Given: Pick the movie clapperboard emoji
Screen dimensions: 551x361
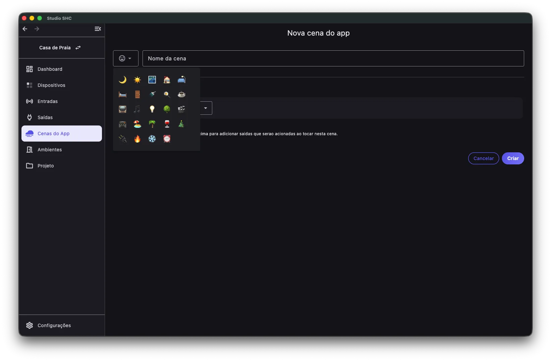Looking at the screenshot, I should [x=181, y=109].
